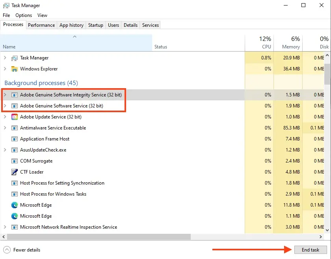
Task: Open the Options menu
Action: pyautogui.click(x=24, y=15)
